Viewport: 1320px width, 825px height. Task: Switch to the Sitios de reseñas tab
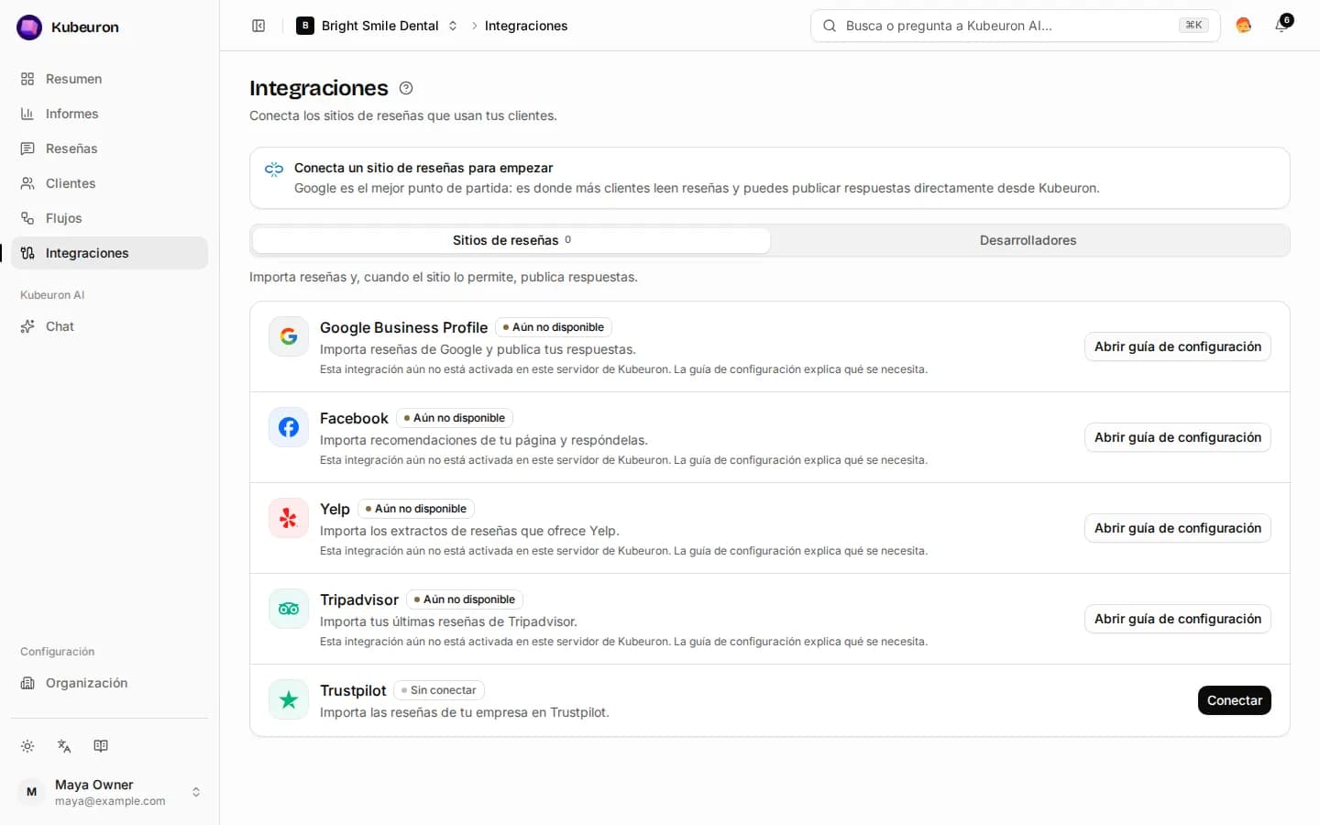point(511,240)
